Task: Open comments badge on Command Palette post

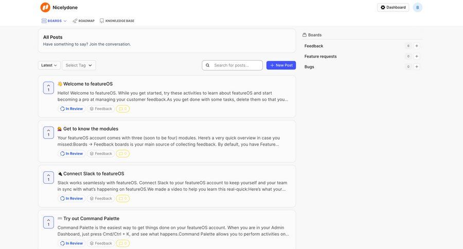Action: click(x=123, y=243)
